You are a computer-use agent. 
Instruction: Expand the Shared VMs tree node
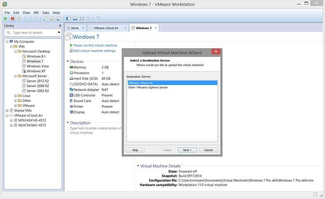tap(7, 111)
